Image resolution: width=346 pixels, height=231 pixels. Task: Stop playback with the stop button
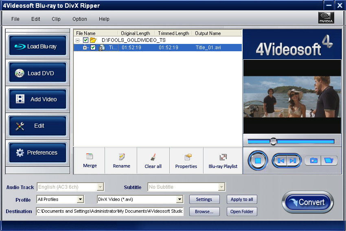[x=258, y=161]
